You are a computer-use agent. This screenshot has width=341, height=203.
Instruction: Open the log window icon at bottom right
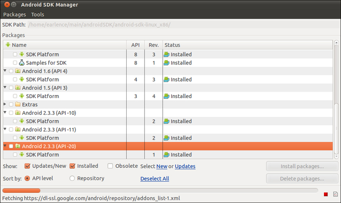pyautogui.click(x=336, y=194)
